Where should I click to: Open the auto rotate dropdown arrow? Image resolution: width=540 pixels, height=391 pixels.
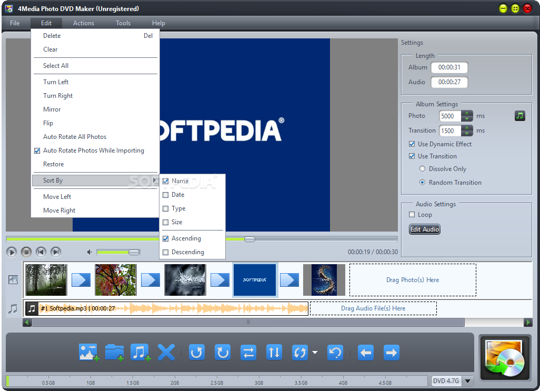315,353
